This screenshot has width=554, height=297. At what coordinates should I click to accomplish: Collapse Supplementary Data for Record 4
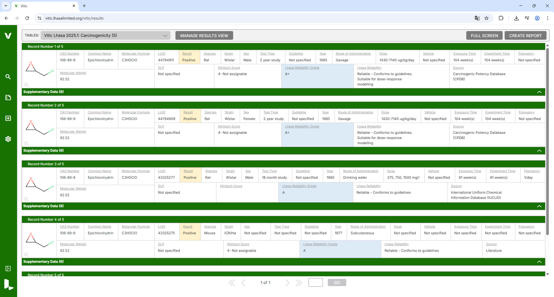click(539, 262)
